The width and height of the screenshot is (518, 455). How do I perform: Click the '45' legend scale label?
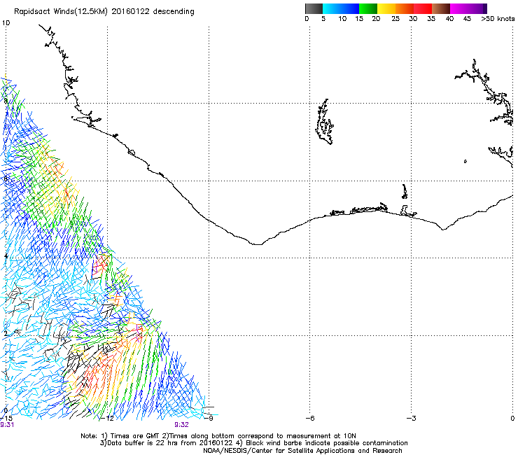467,19
